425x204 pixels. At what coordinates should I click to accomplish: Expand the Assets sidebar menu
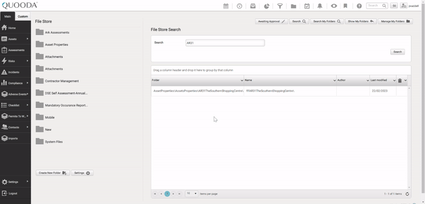(x=15, y=39)
